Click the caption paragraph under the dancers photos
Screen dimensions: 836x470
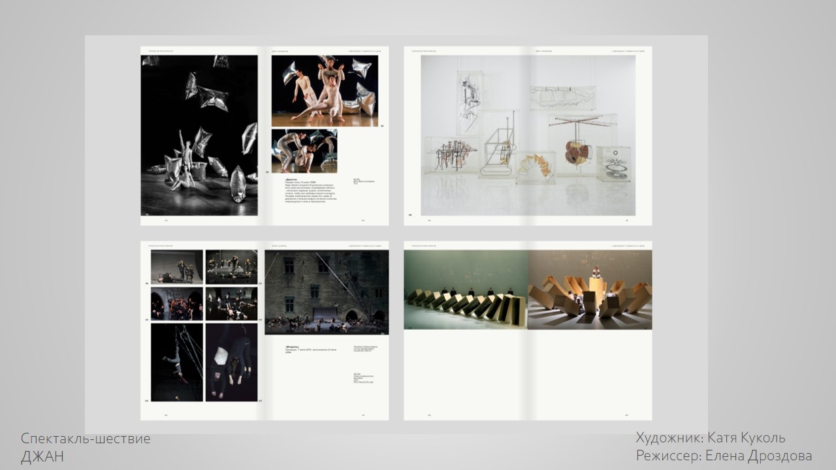[311, 190]
